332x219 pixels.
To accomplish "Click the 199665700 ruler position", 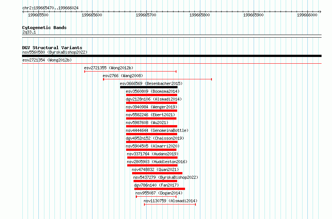I will tap(146, 15).
